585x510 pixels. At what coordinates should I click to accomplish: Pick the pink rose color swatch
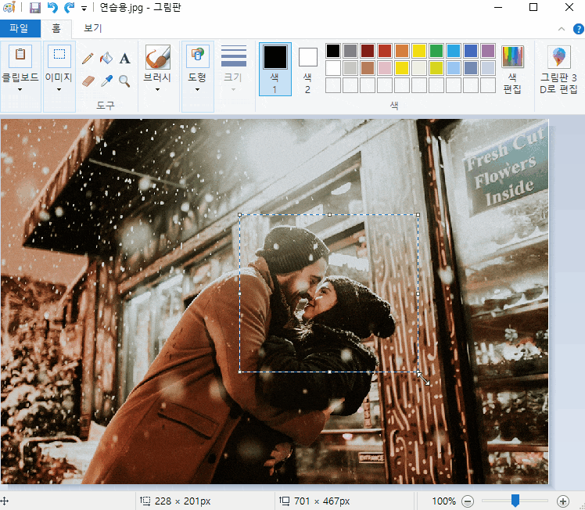coord(385,68)
